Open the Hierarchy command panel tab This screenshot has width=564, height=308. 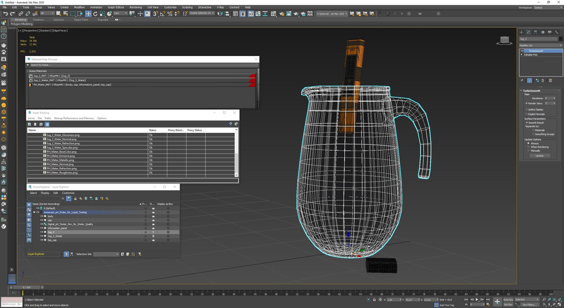click(536, 32)
